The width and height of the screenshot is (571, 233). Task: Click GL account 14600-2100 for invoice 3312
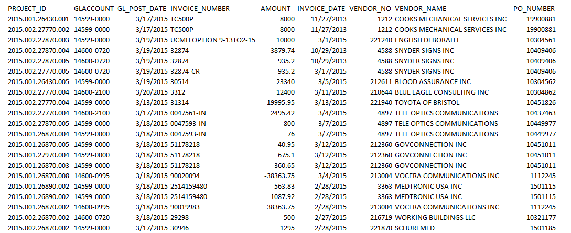coord(92,92)
